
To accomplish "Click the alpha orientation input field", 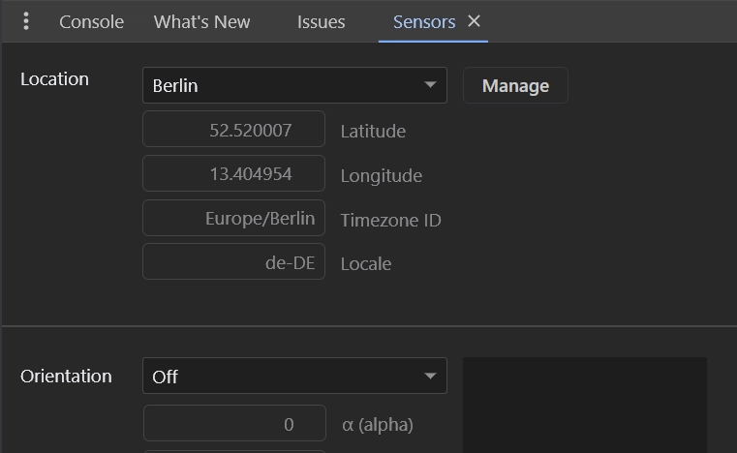I will click(x=234, y=423).
